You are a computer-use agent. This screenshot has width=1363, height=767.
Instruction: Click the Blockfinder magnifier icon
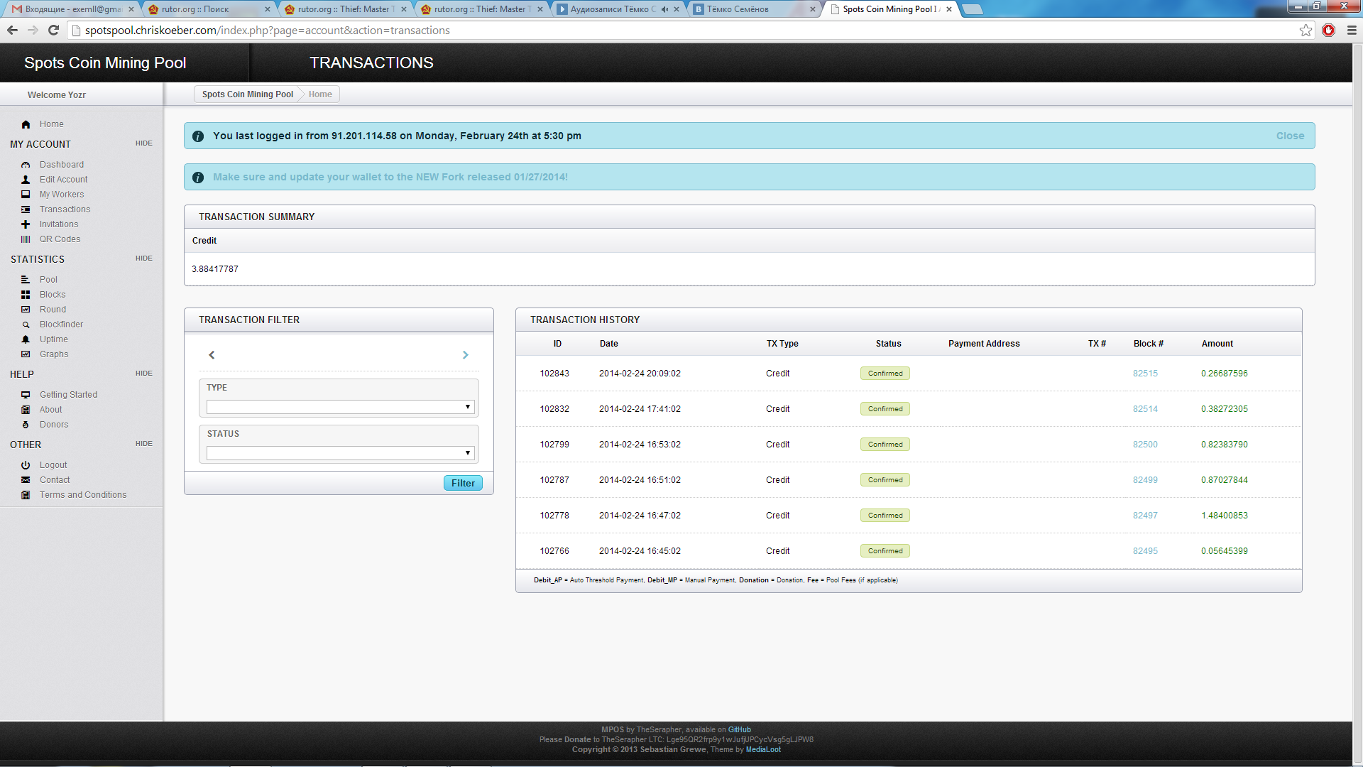[x=26, y=325]
